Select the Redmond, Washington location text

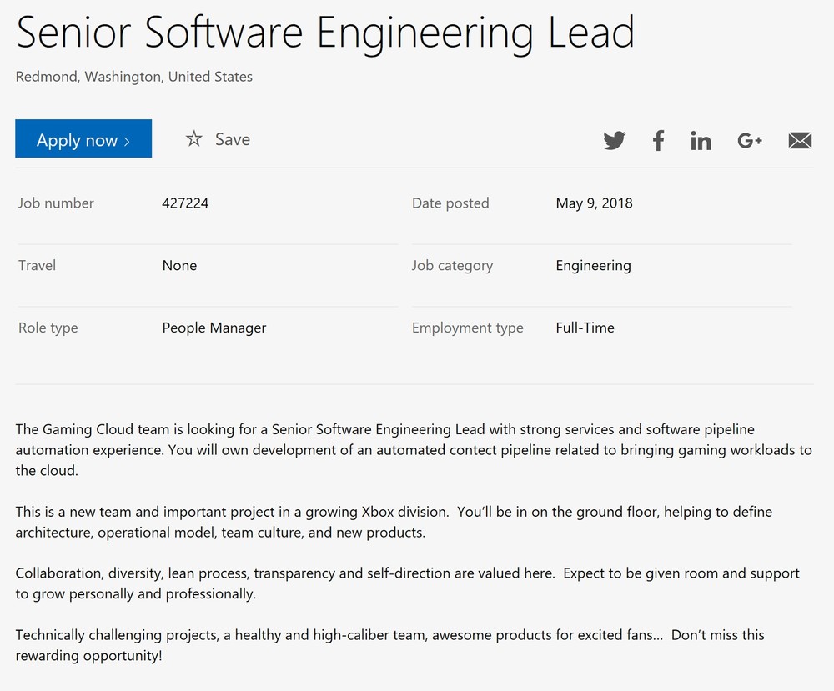tap(133, 77)
